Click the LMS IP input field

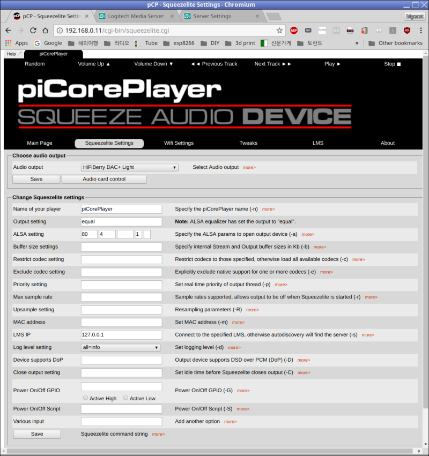coord(121,335)
